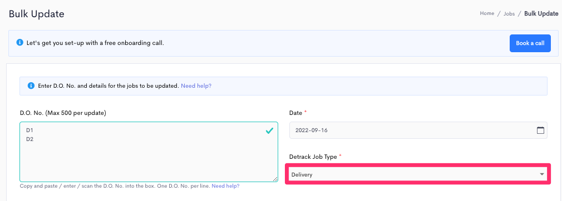Click the date field showing 2022-09-16
This screenshot has height=201, width=562.
click(x=418, y=130)
